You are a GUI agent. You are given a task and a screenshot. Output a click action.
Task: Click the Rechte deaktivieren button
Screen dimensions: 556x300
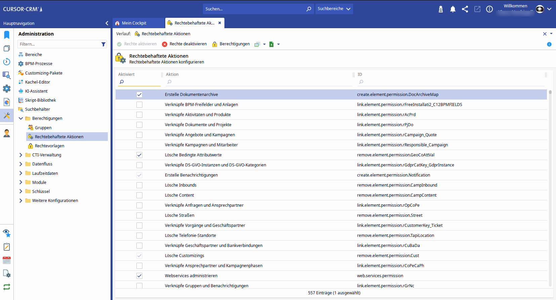(x=184, y=44)
